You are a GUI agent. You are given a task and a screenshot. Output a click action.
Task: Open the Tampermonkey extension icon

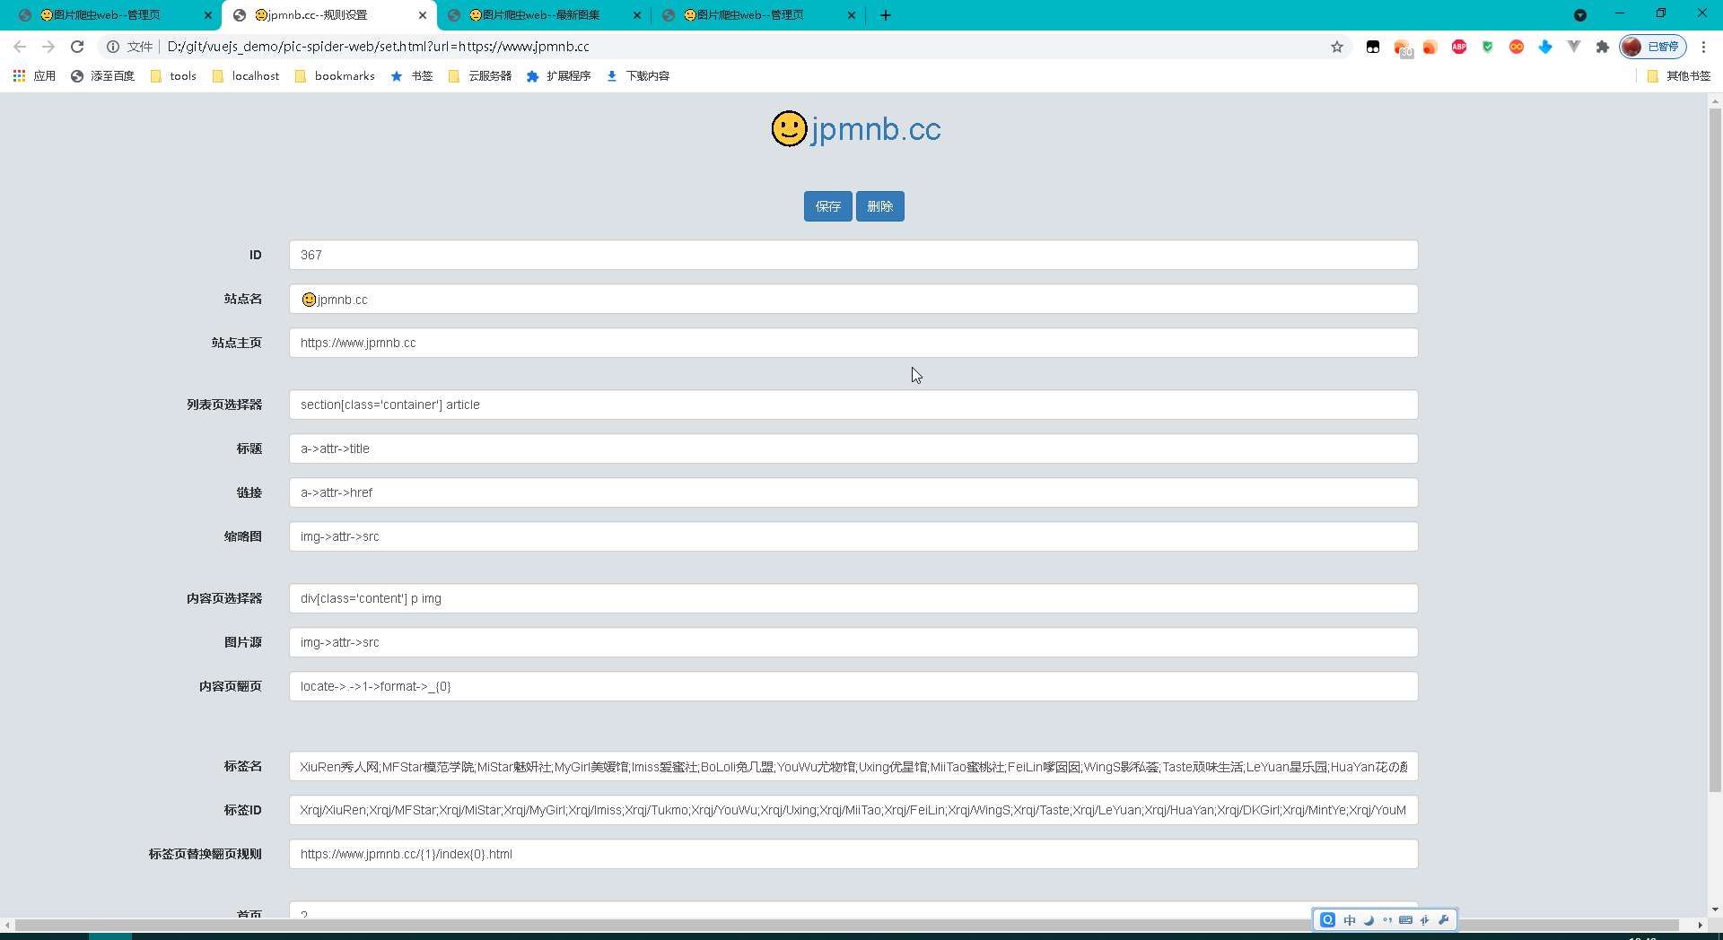pos(1373,47)
